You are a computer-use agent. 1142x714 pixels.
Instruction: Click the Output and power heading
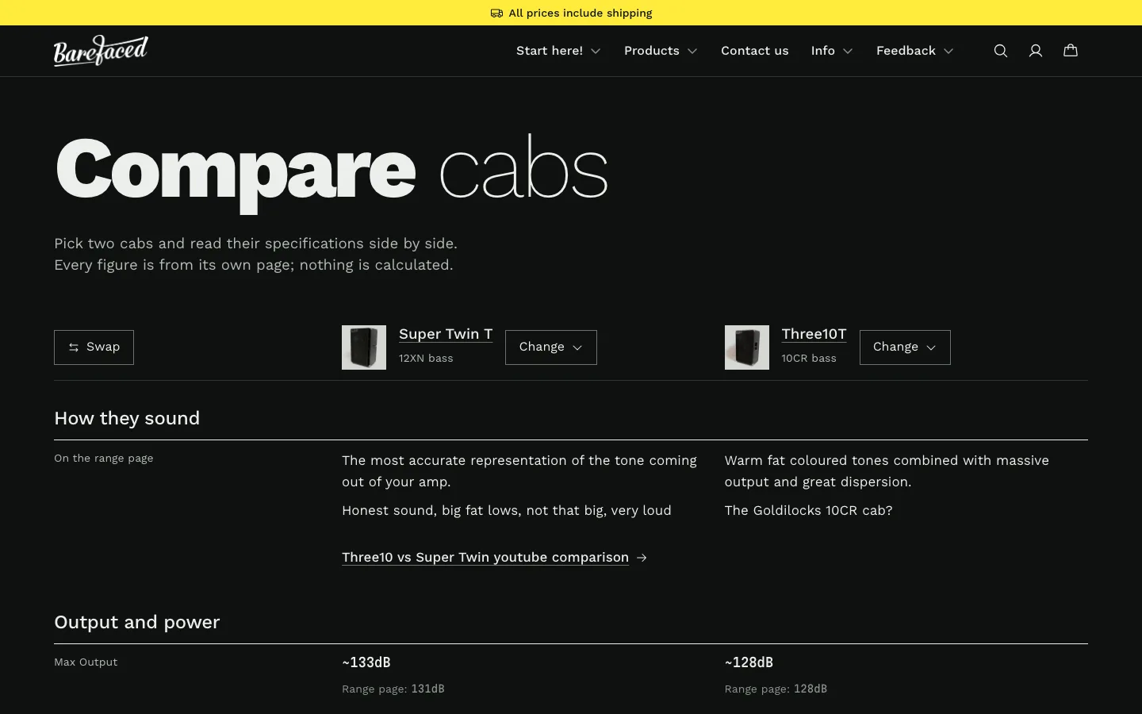pyautogui.click(x=137, y=622)
